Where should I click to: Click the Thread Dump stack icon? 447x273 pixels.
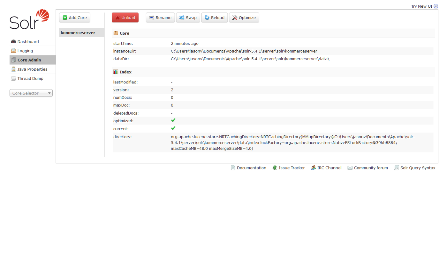click(x=13, y=78)
